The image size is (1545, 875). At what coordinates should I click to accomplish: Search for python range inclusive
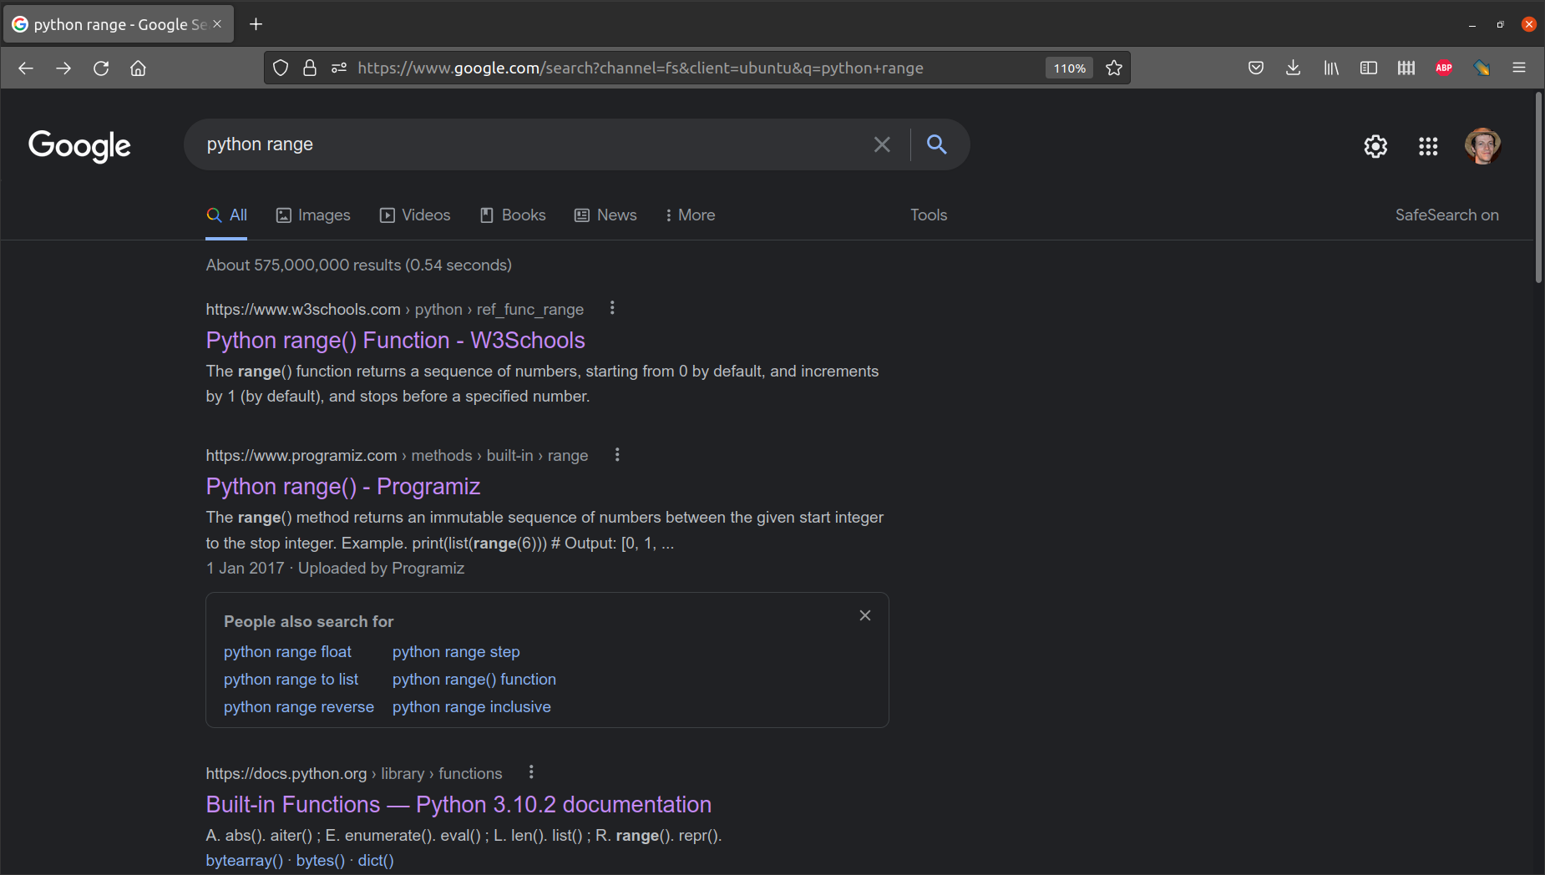(x=472, y=707)
